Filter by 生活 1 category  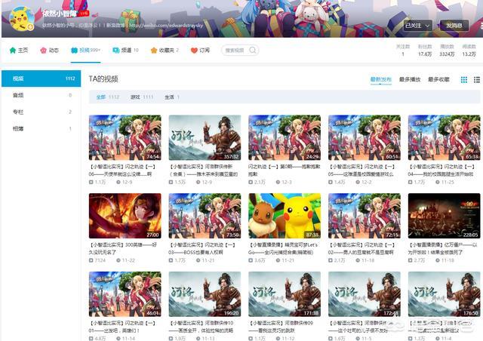[172, 97]
